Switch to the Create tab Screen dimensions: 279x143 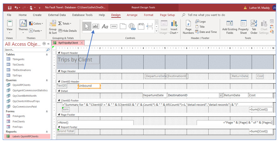point(37,15)
